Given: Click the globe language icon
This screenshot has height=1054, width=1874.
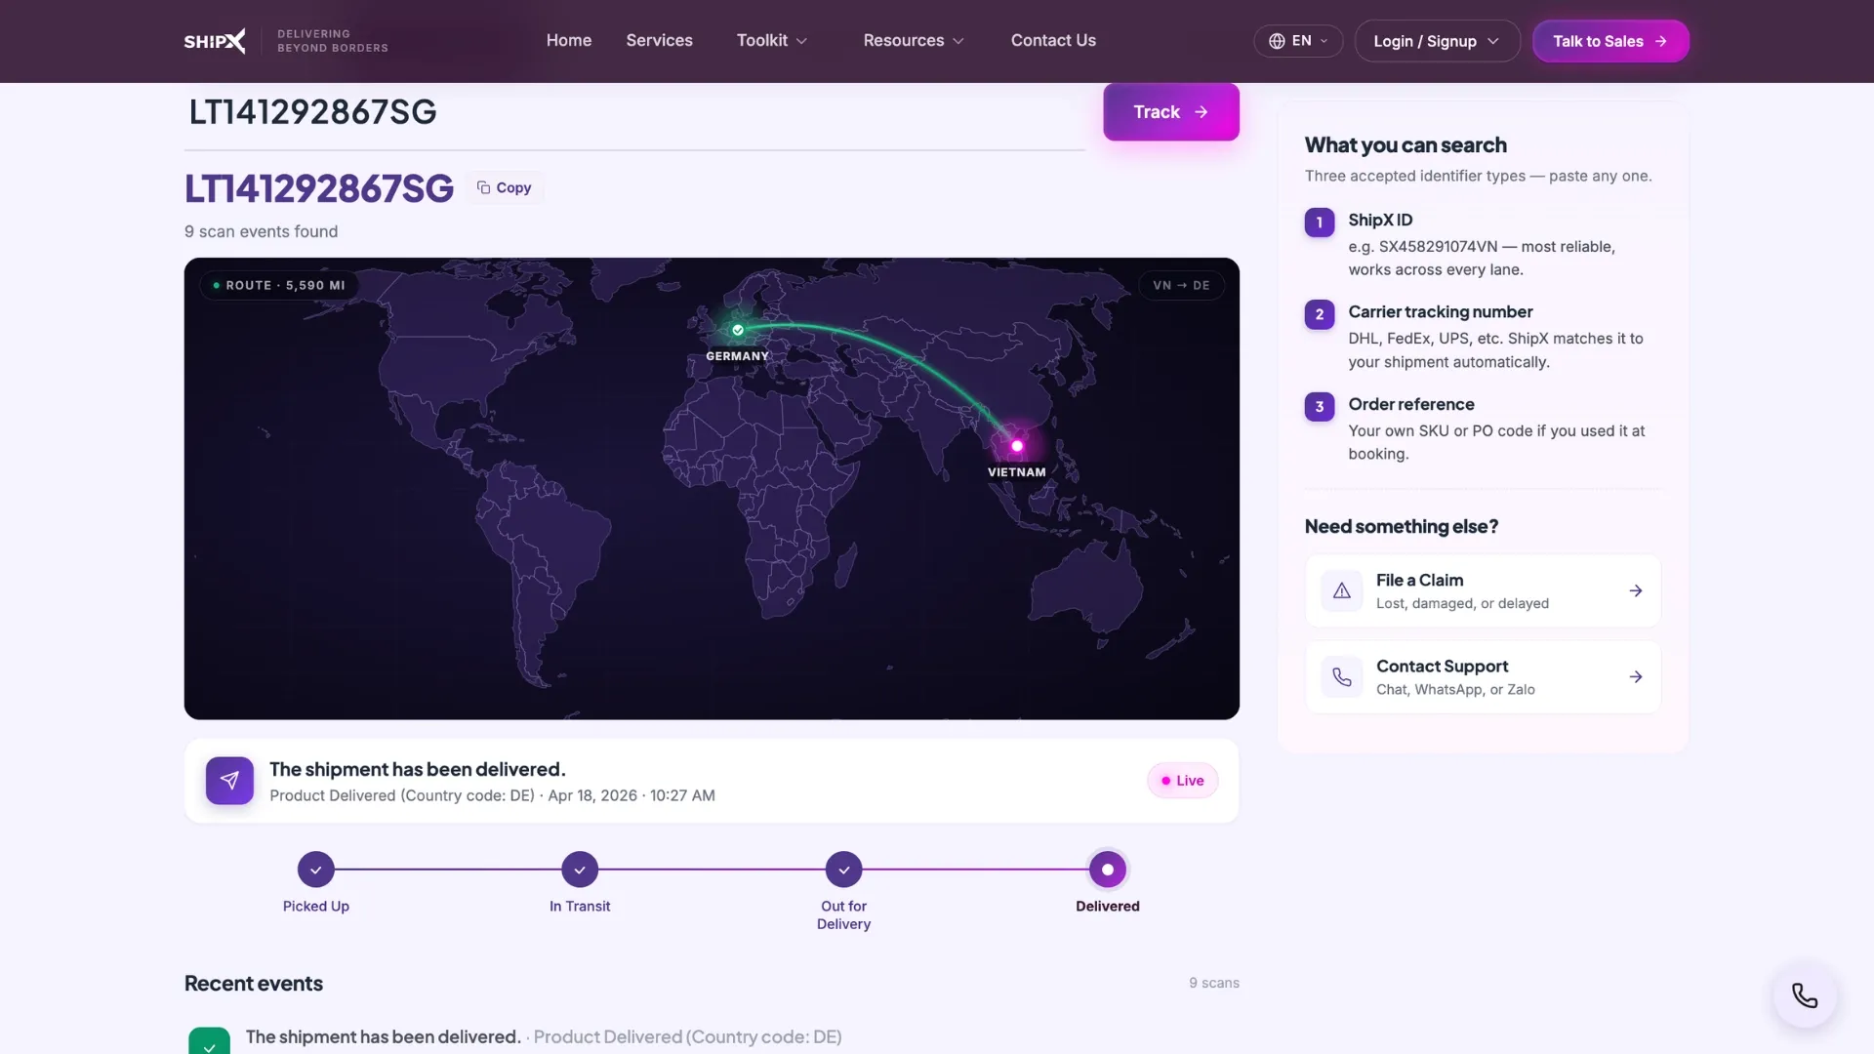Looking at the screenshot, I should coord(1277,41).
